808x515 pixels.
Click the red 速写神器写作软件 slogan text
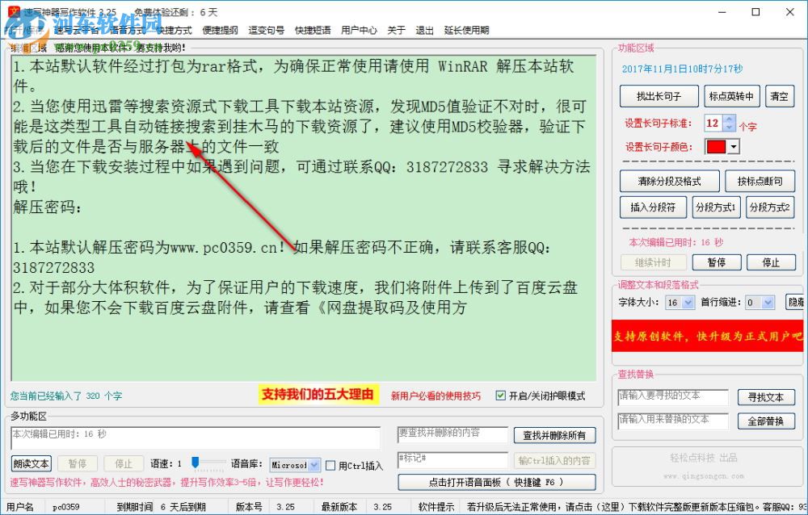pyautogui.click(x=166, y=483)
